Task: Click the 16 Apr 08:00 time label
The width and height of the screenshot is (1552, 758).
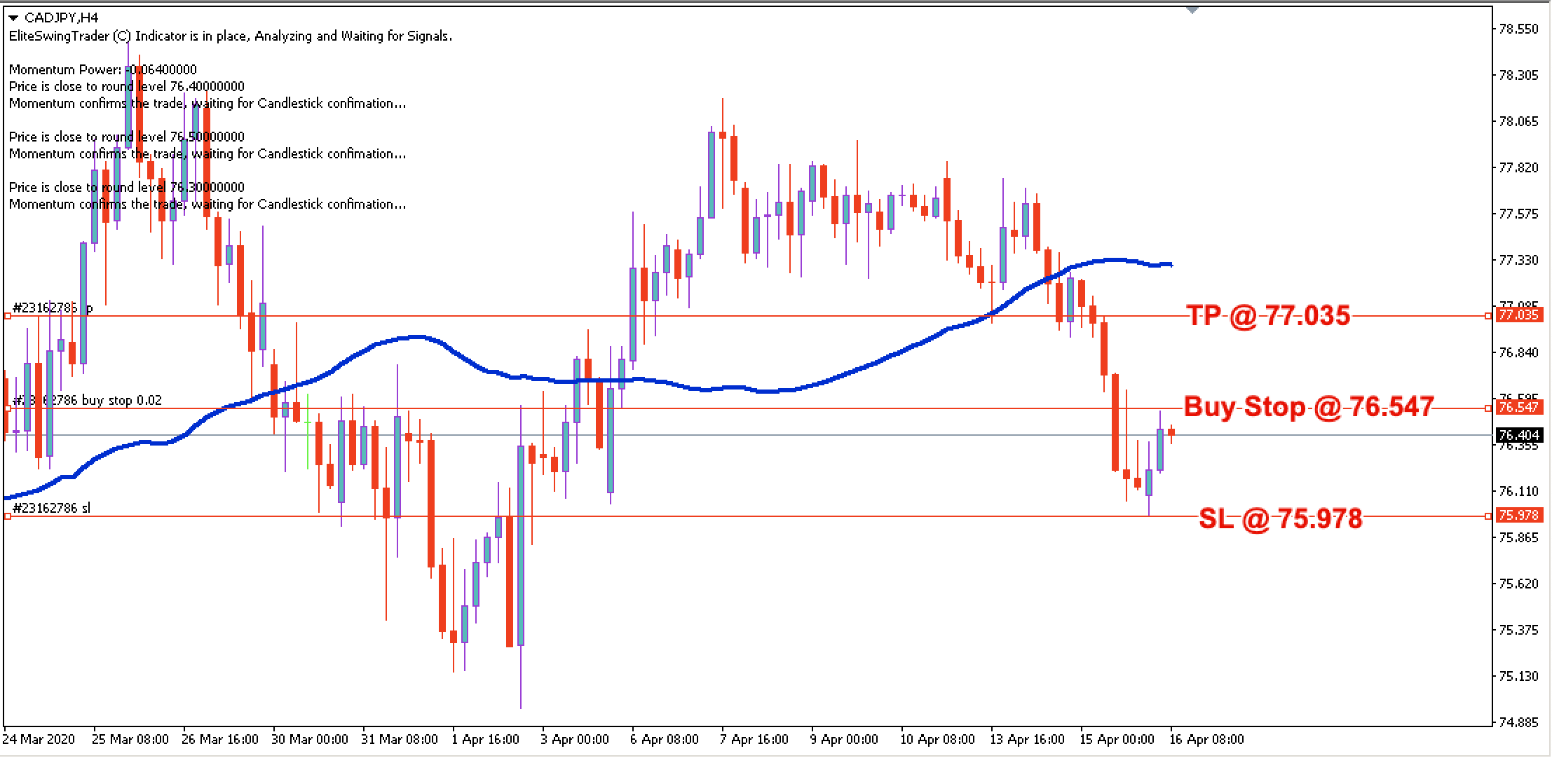Action: [x=1207, y=739]
